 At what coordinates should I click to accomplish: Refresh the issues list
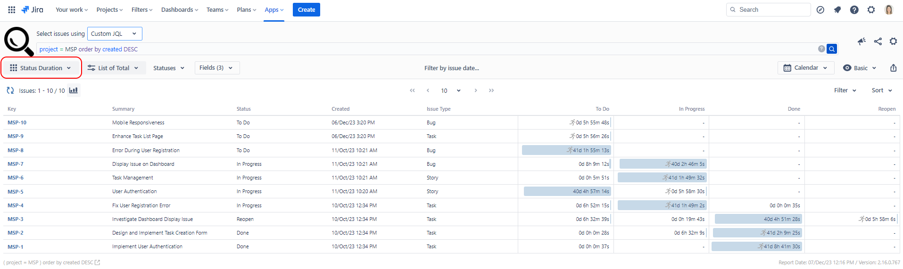tap(10, 90)
